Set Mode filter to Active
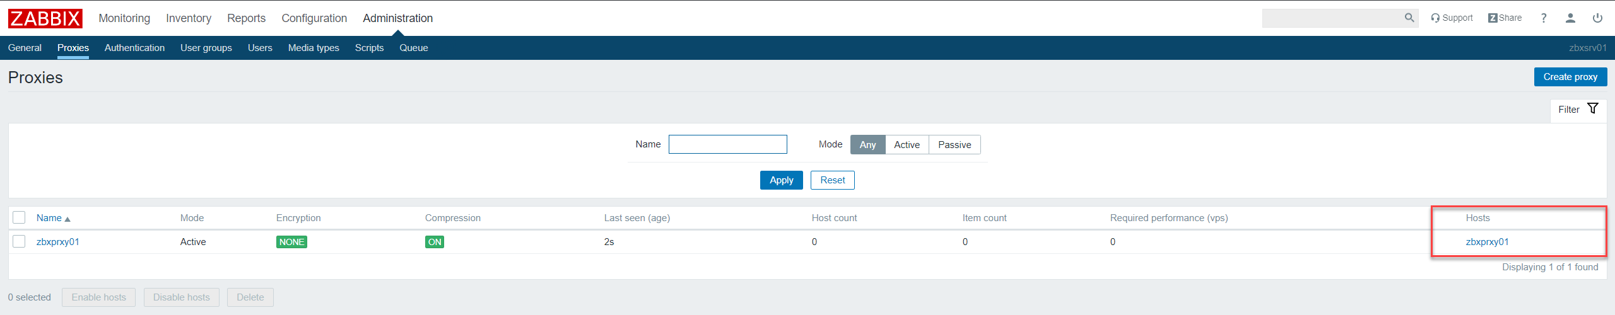Viewport: 1615px width, 315px height. [907, 145]
